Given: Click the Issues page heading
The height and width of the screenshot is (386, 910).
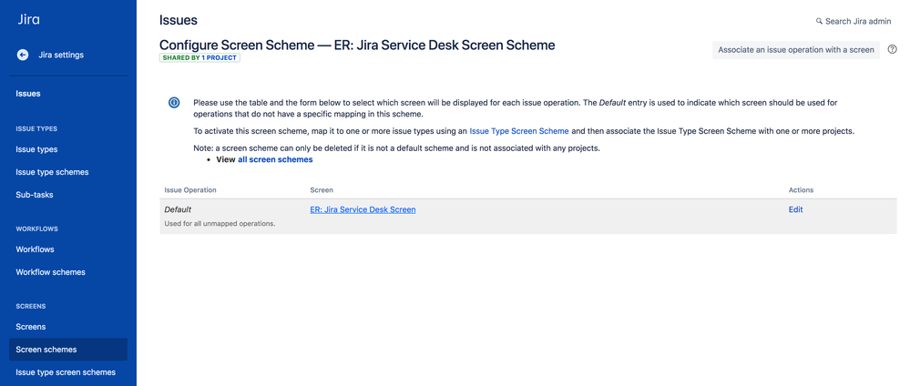Looking at the screenshot, I should pyautogui.click(x=179, y=20).
